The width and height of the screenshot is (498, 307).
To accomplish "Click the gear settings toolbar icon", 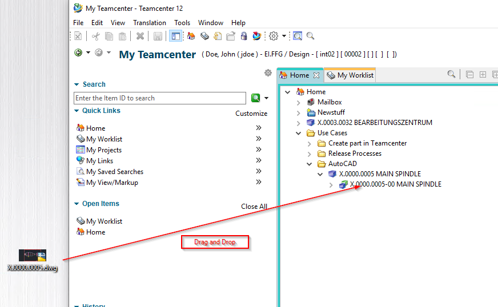I will [274, 36].
